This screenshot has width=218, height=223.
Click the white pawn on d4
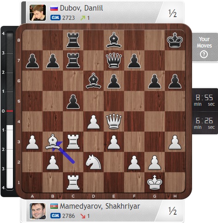click(x=93, y=122)
